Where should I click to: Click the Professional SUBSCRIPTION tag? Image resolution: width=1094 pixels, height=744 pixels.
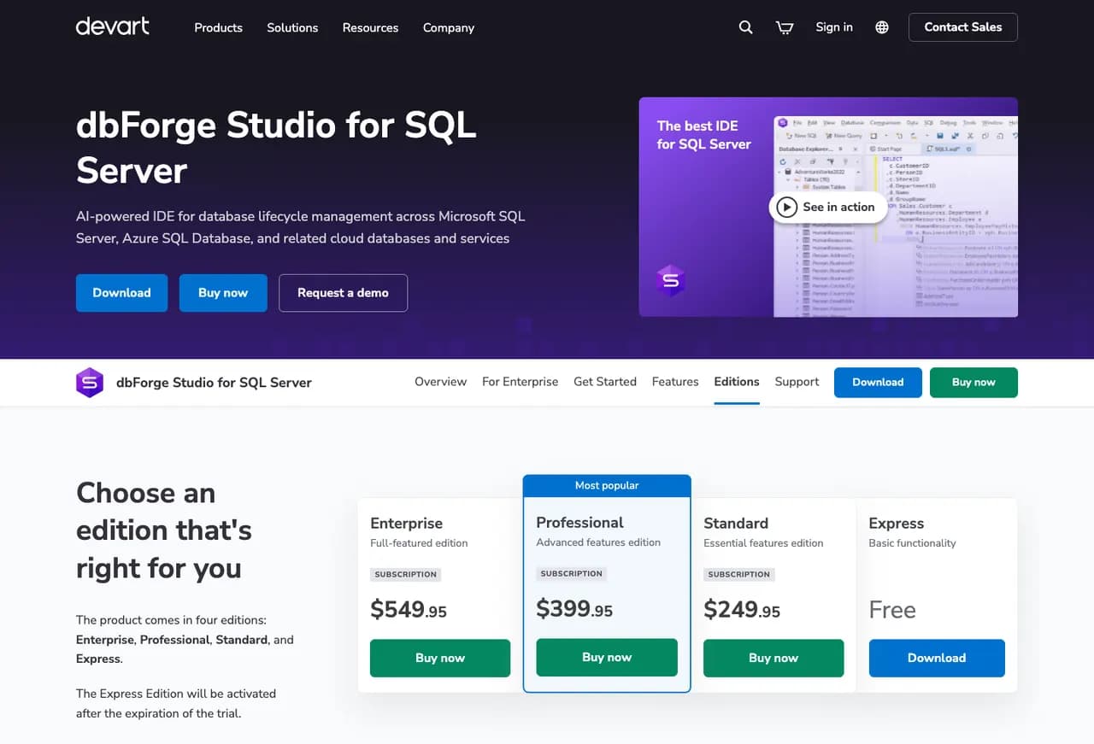point(572,574)
